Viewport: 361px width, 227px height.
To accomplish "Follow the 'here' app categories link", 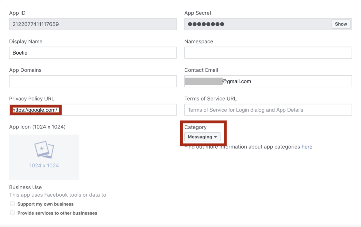I will 307,147.
